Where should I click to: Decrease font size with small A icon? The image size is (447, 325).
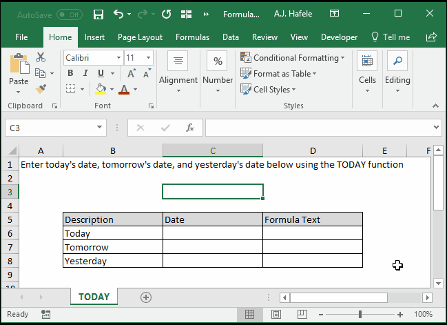coord(147,73)
